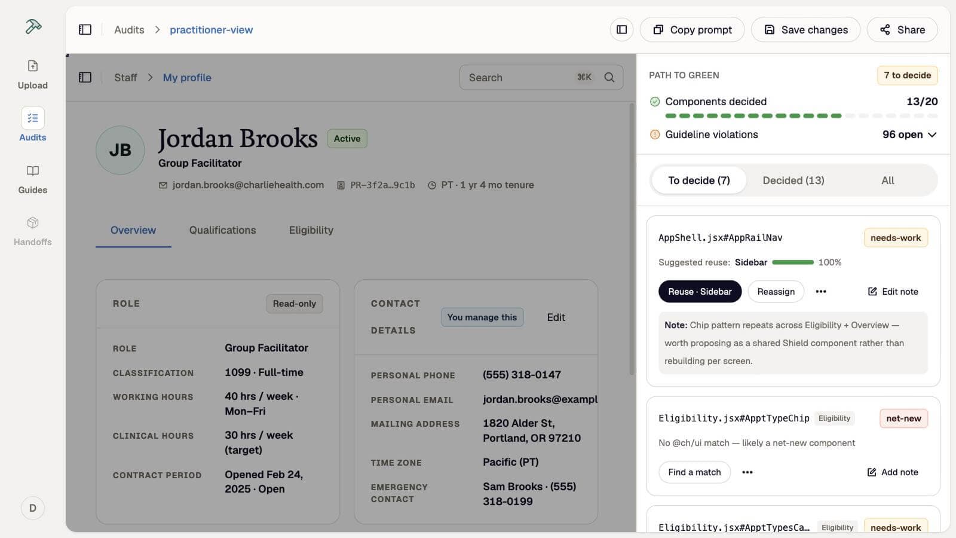Show All components filter

point(887,181)
